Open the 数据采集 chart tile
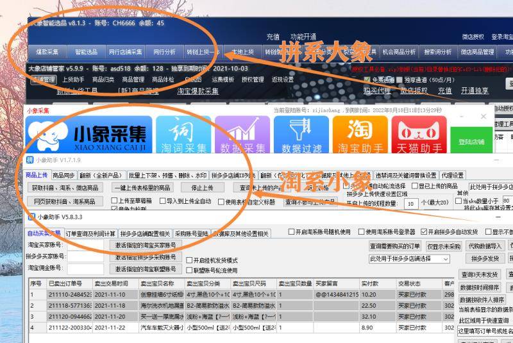This screenshot has width=513, height=343. coord(242,135)
